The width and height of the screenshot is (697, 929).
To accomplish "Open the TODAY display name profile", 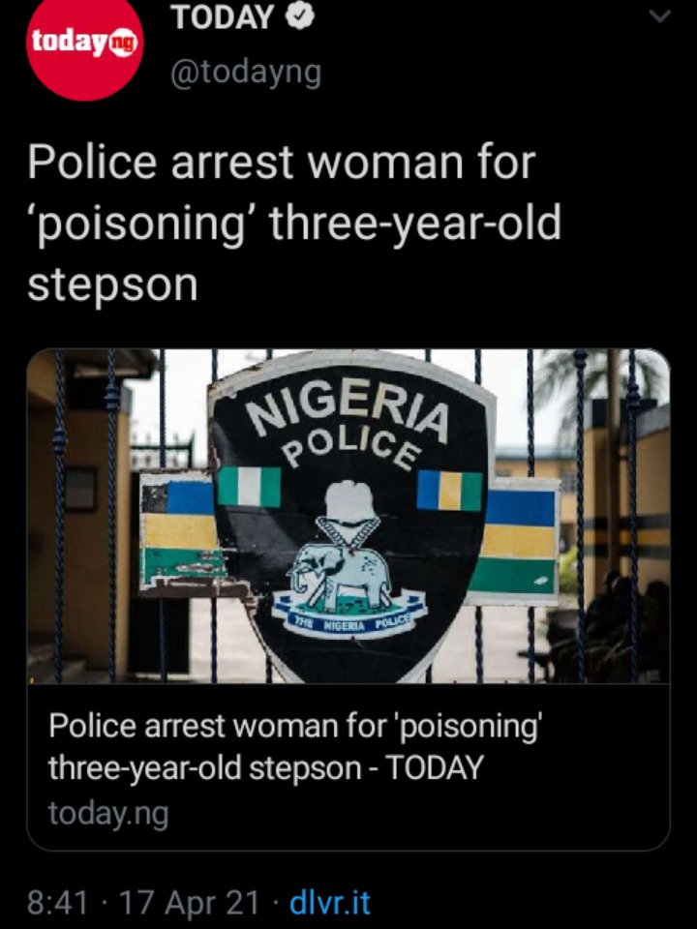I will click(x=223, y=17).
